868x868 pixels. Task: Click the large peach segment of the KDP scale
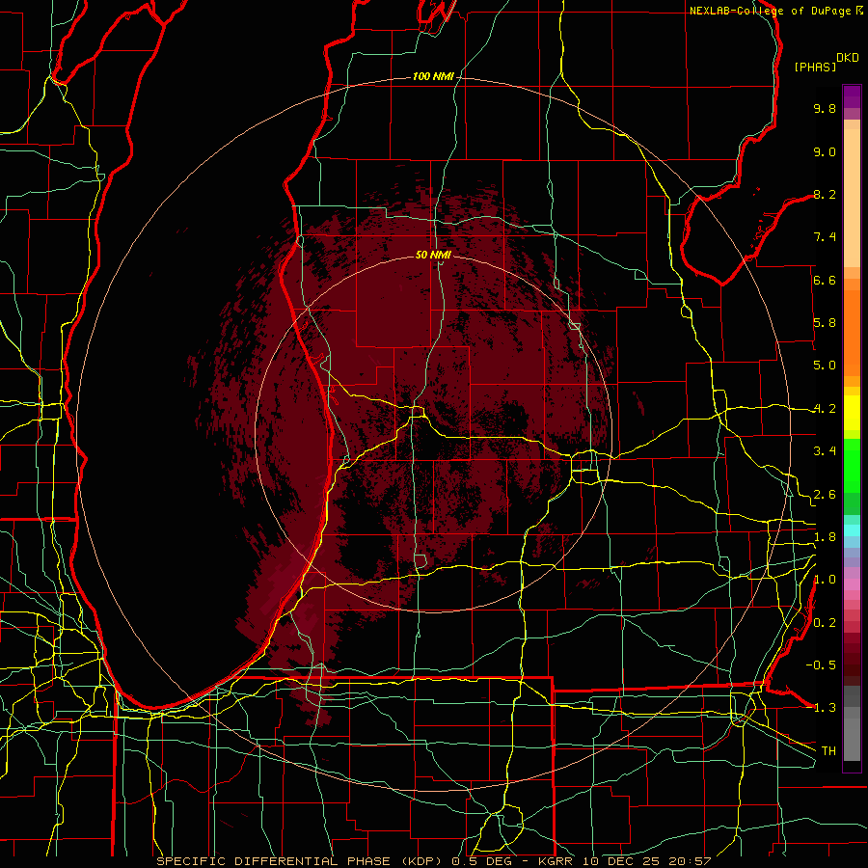click(852, 199)
